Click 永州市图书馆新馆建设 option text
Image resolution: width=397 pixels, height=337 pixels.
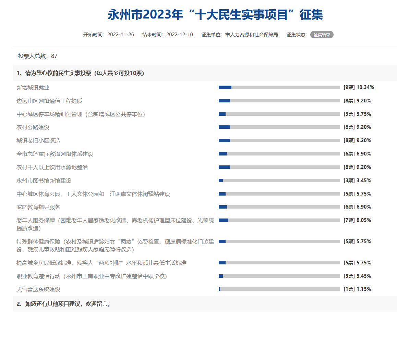pyautogui.click(x=44, y=180)
